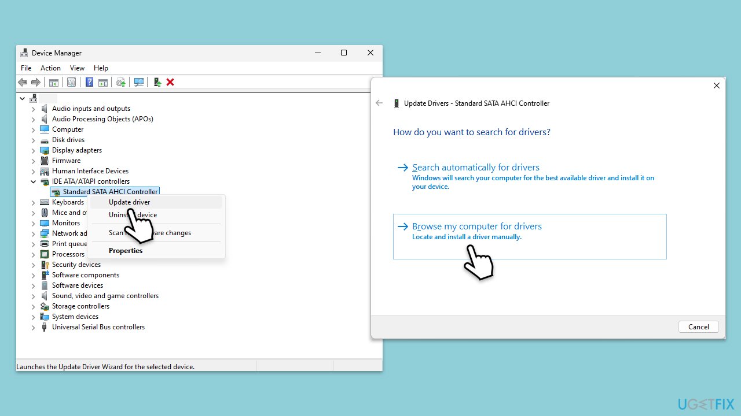
Task: Expand the Display adapters category
Action: point(33,150)
